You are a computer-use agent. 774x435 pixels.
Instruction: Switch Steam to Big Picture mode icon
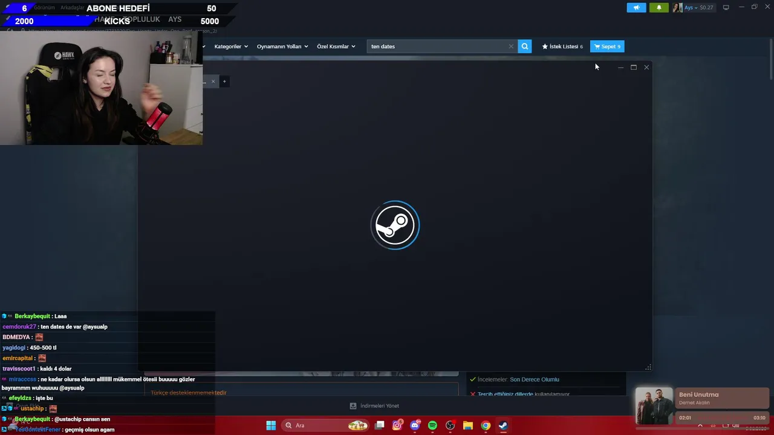[x=726, y=7]
